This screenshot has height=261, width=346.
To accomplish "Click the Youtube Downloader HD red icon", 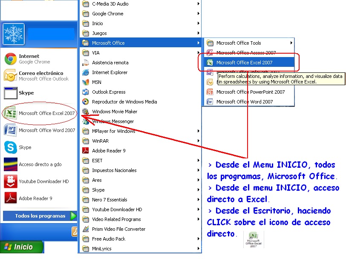I will point(10,181).
